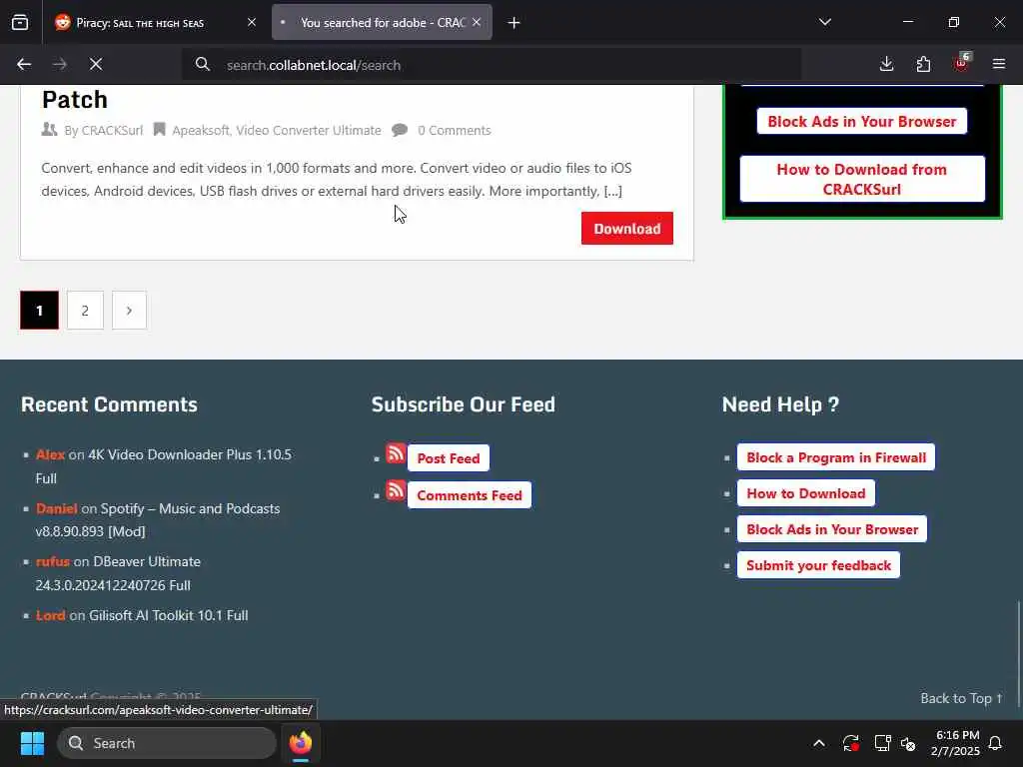Open the Firefox application menu

click(x=999, y=64)
